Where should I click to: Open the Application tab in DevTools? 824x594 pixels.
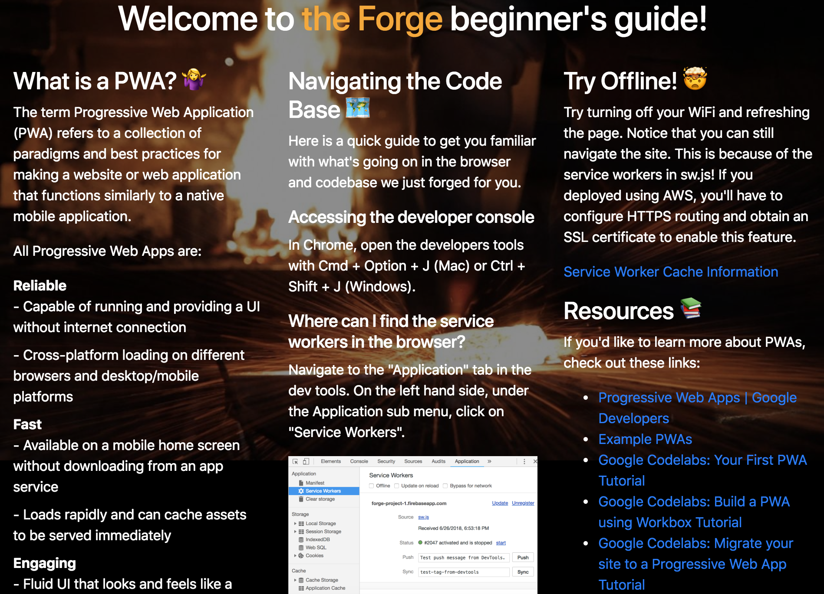pyautogui.click(x=467, y=461)
